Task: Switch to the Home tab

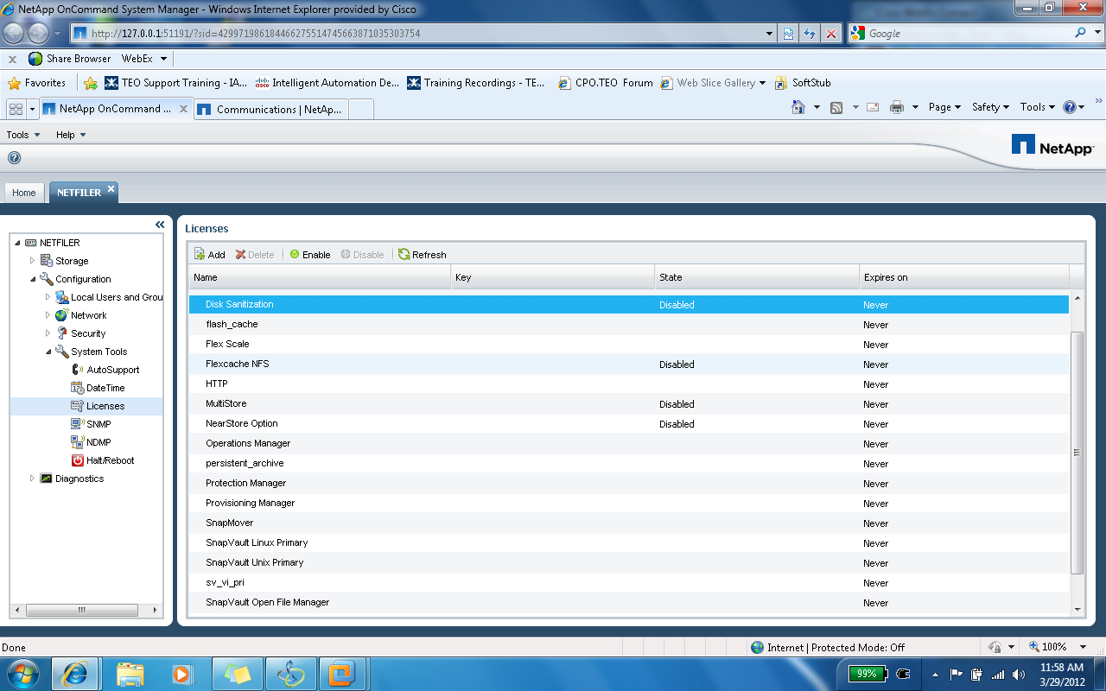Action: pos(24,193)
